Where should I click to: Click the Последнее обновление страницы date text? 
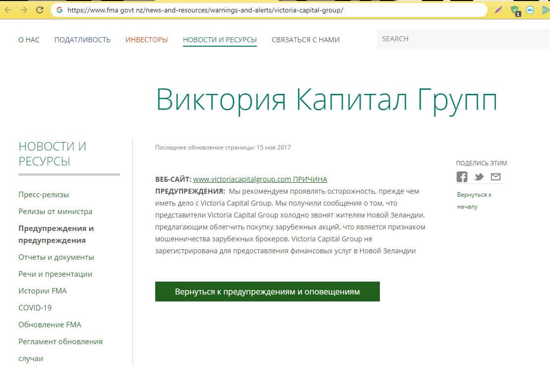[x=223, y=148]
